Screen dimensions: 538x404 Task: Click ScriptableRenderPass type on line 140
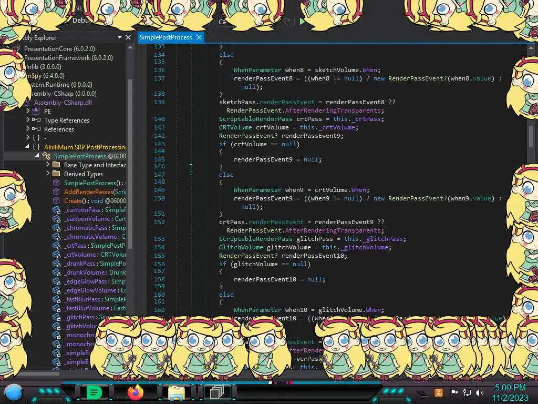click(x=256, y=118)
